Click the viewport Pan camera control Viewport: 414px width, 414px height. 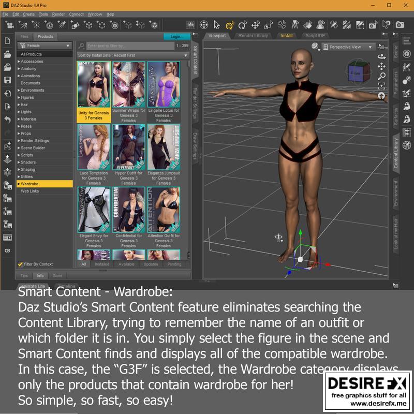pos(381,66)
